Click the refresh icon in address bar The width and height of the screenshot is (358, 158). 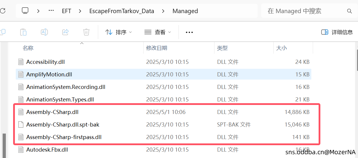tap(3, 11)
